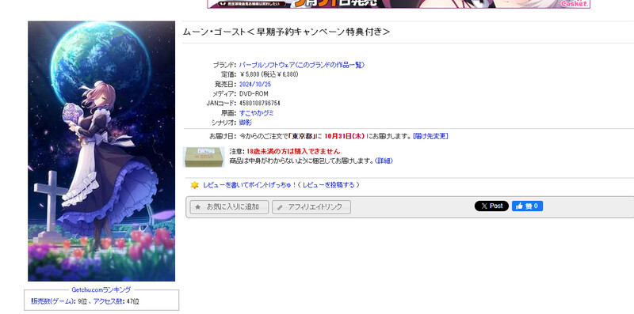The width and height of the screenshot is (634, 314).
Task: Click the top advertisement banner
Action: coord(399,4)
